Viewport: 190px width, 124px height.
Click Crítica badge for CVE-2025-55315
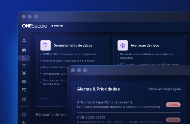pos(173,120)
